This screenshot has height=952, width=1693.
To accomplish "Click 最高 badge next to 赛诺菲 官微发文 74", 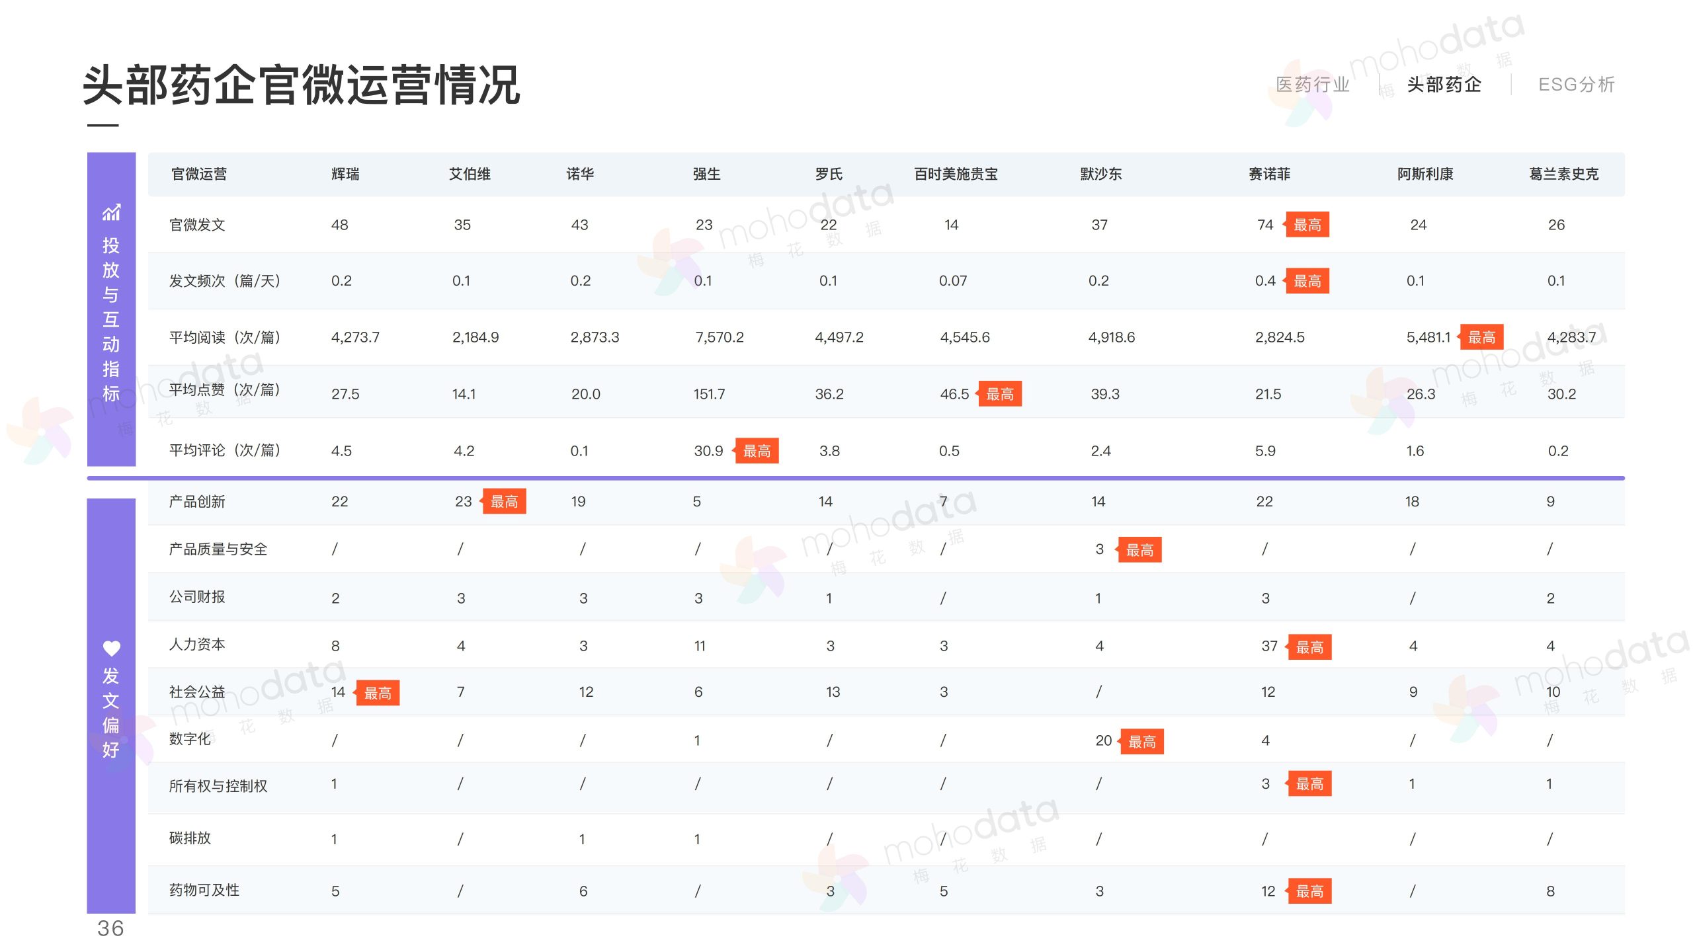I will tap(1307, 225).
